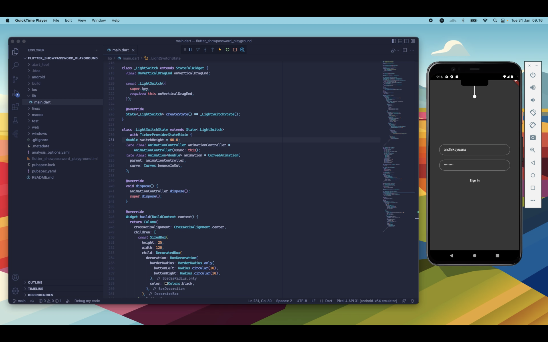The image size is (548, 342).
Task: Toggle the bottom panel layout icon
Action: (400, 41)
